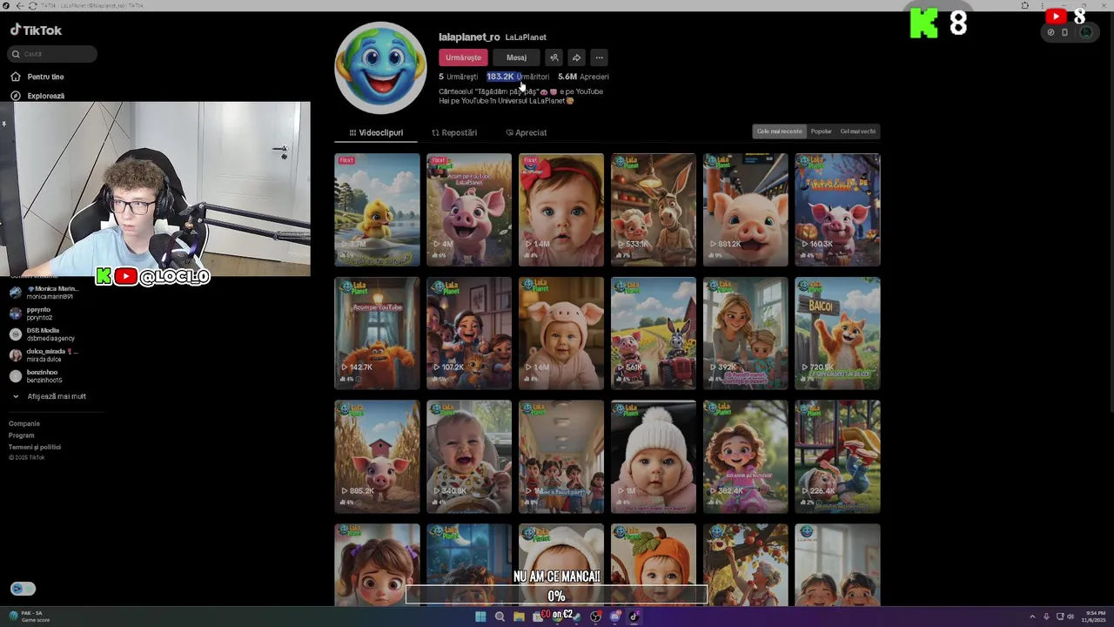Switch to the Apreciat tab
Screen dimensions: 1114x627
coord(527,132)
